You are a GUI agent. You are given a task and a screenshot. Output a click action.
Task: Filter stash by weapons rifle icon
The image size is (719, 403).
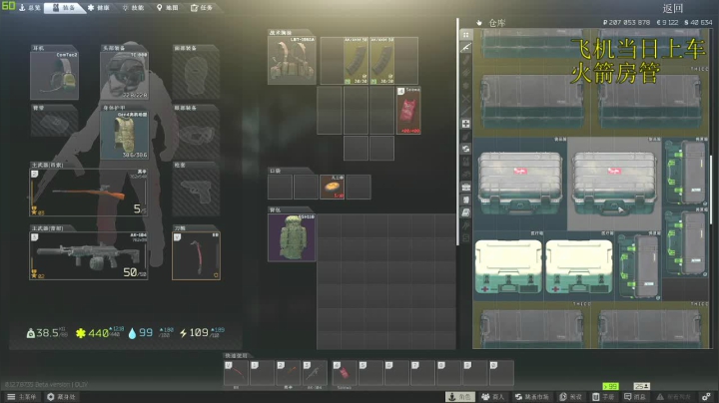pos(466,47)
